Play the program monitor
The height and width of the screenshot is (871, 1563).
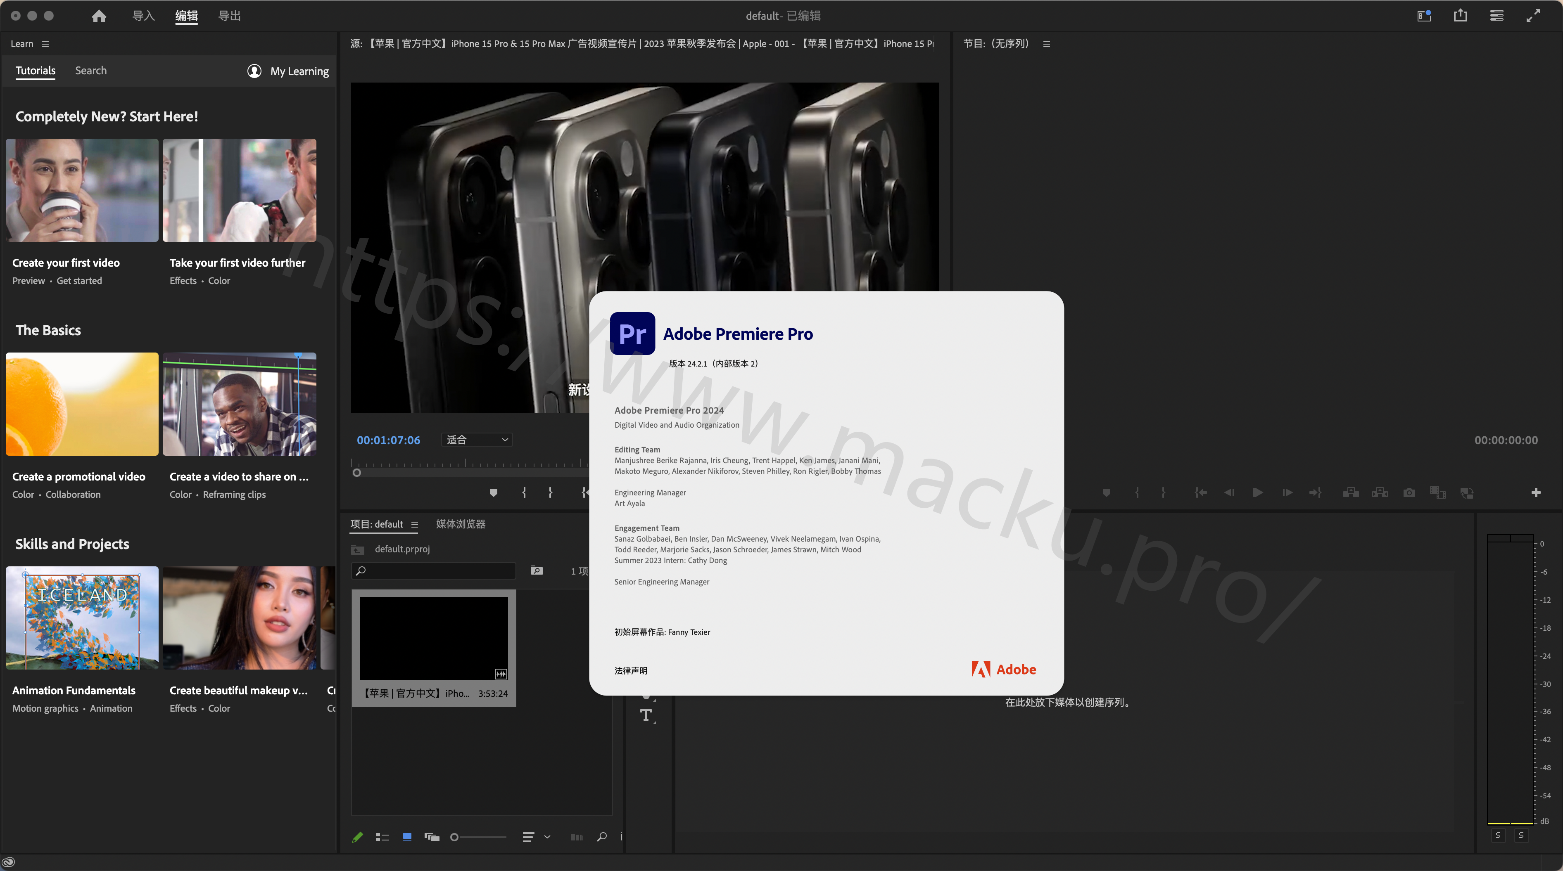1258,492
